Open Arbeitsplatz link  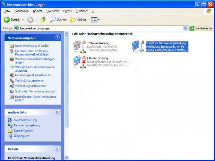coord(21,136)
